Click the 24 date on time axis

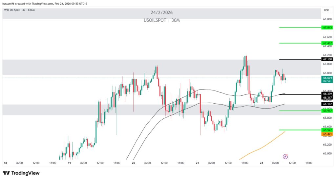[262, 163]
